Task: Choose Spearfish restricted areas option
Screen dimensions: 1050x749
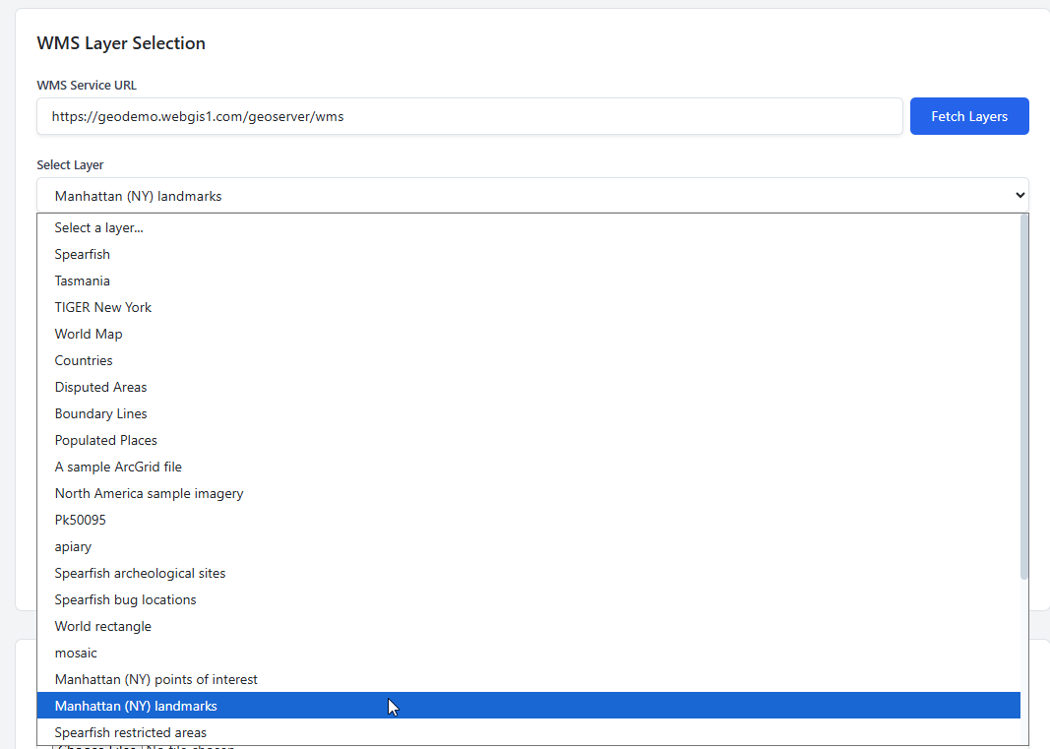Action: click(x=130, y=732)
